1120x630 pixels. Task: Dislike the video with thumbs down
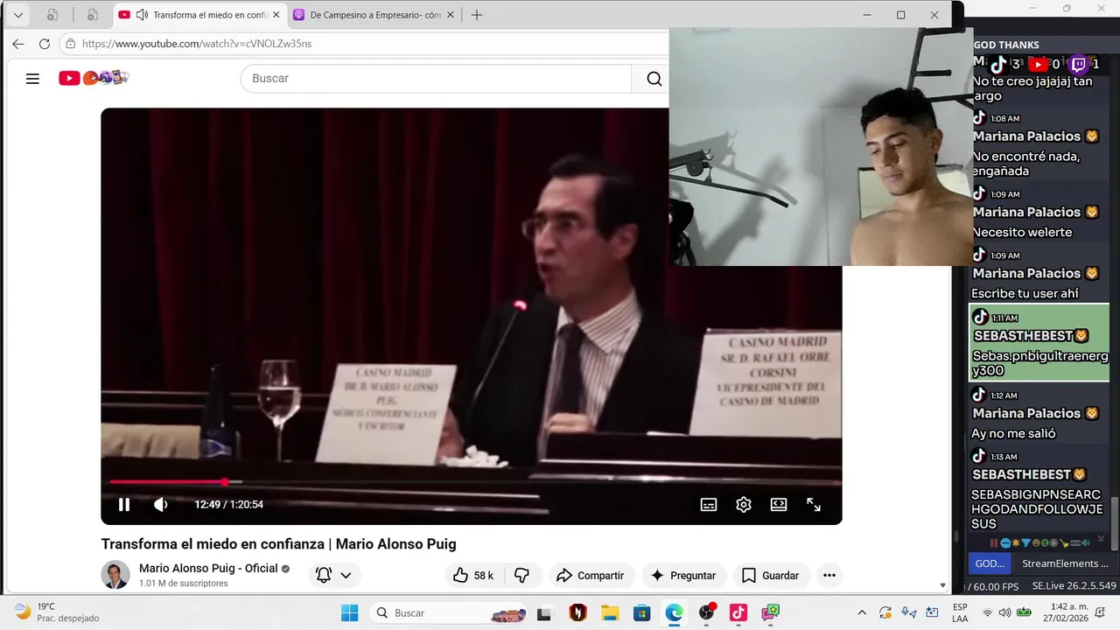(x=522, y=575)
